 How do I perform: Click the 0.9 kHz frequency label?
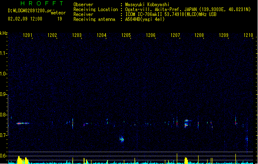pos(3,94)
